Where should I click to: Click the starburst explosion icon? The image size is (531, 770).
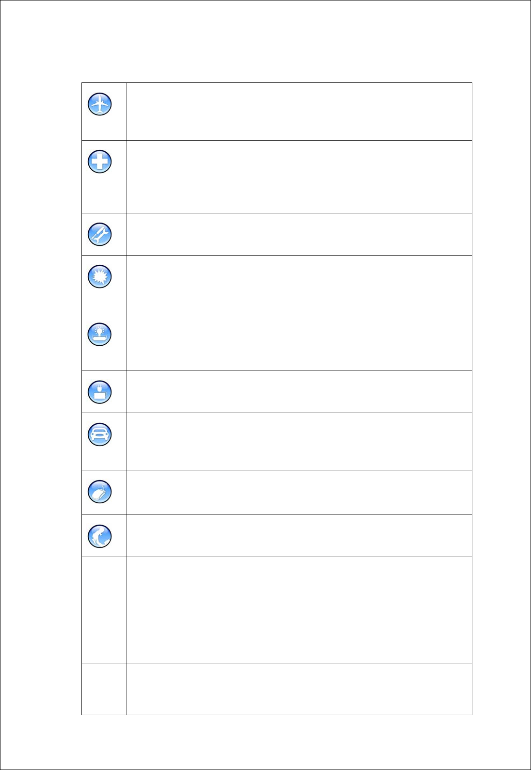click(x=100, y=276)
